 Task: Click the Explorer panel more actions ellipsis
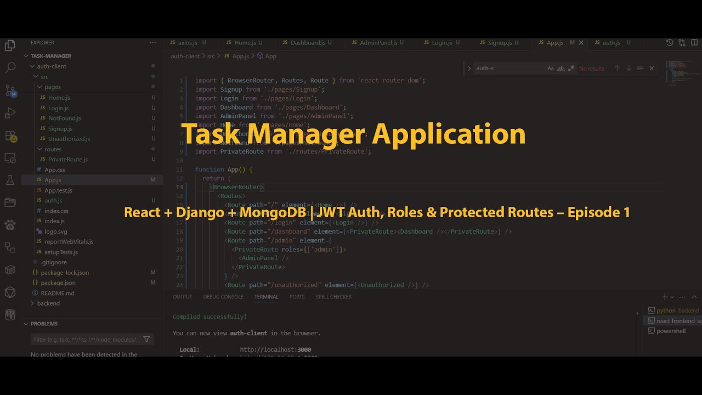click(x=152, y=42)
